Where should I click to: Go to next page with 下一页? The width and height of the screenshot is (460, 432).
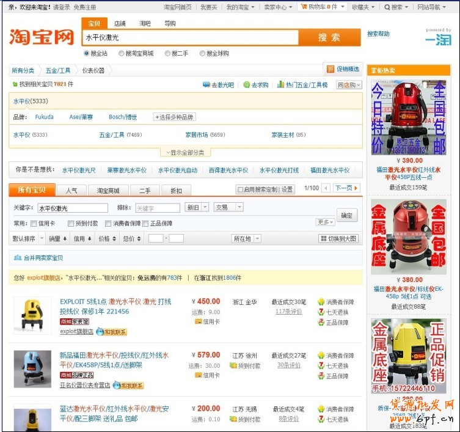point(346,188)
